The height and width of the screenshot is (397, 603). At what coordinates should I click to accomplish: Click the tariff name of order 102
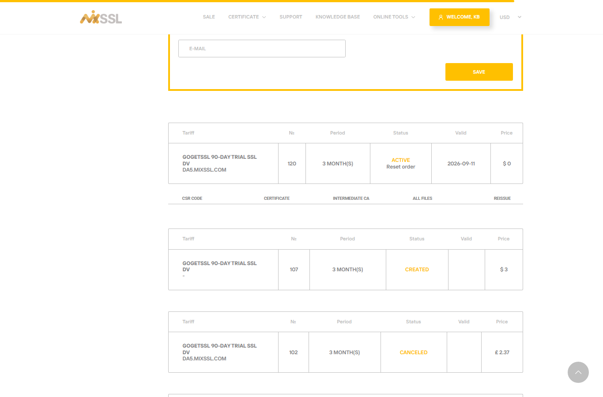click(x=219, y=349)
